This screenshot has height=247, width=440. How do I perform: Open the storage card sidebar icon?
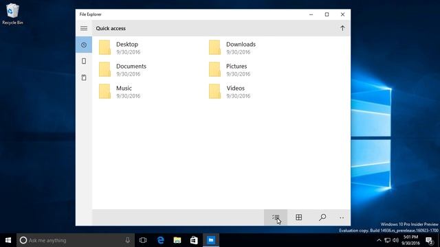(x=84, y=78)
